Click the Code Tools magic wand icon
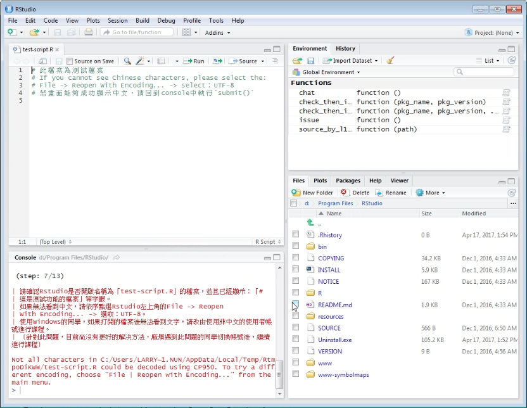The width and height of the screenshot is (527, 408). coord(139,61)
